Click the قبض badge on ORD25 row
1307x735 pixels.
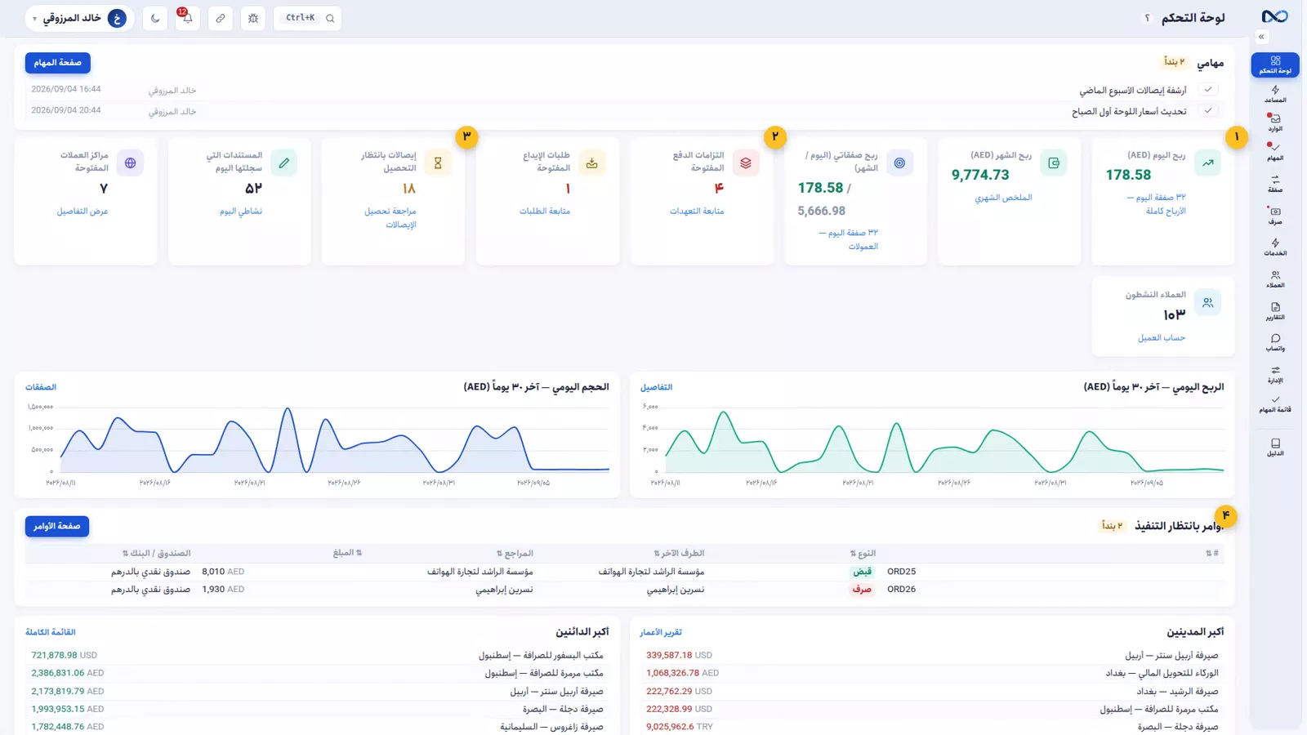coord(863,572)
